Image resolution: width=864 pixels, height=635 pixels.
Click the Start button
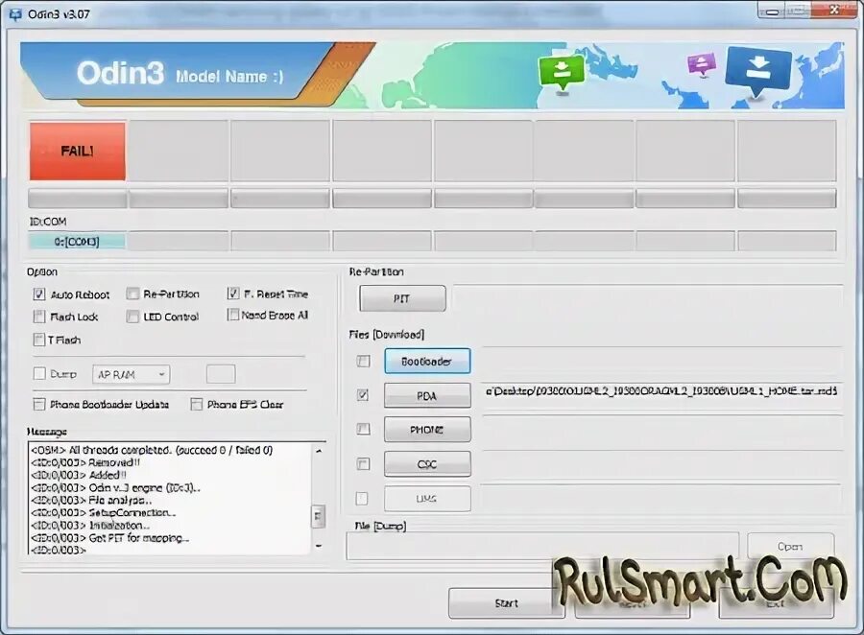(x=506, y=603)
